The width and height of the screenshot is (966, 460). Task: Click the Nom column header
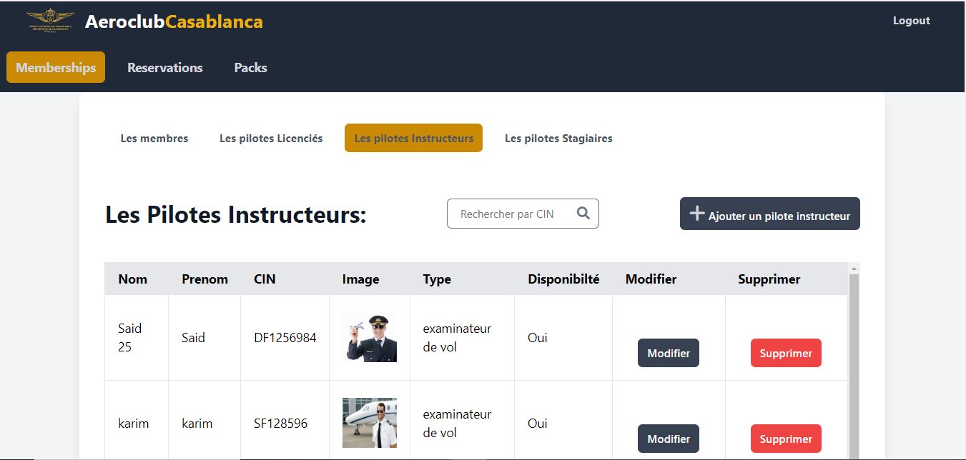tap(133, 279)
